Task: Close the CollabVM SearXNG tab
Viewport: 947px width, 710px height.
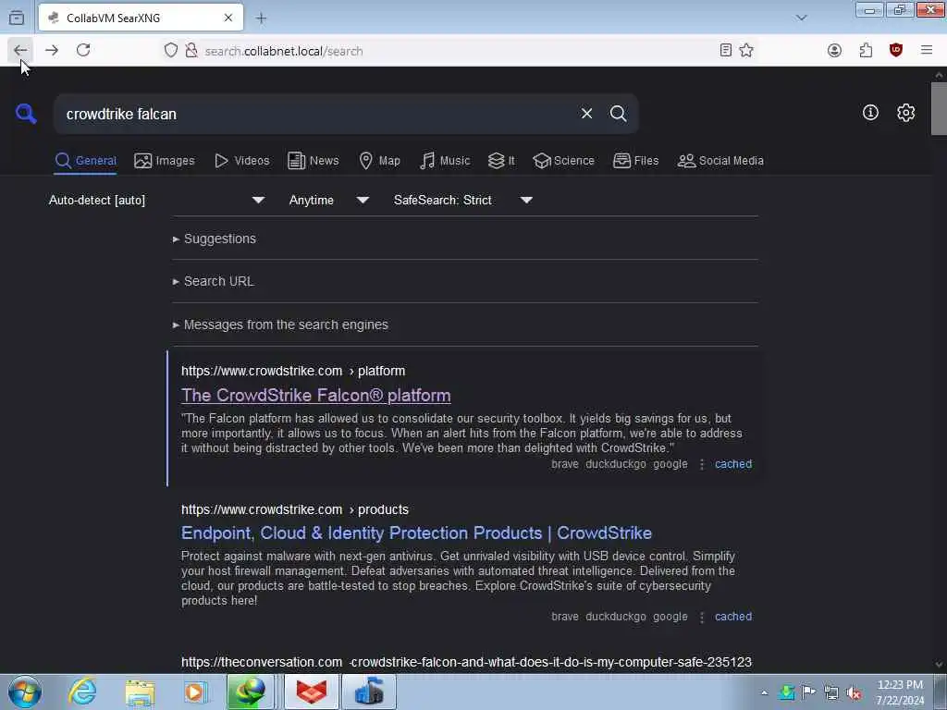Action: (228, 18)
